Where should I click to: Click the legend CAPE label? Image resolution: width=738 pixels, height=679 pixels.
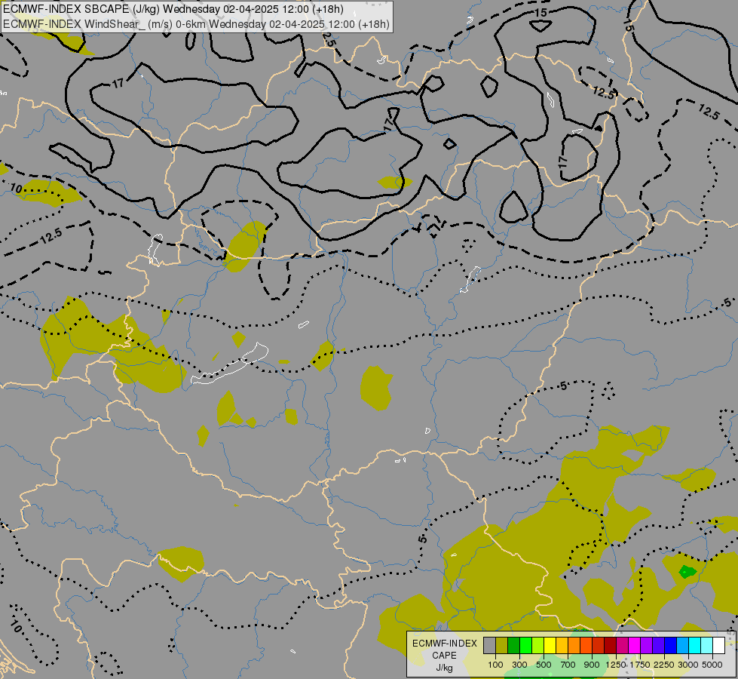(444, 656)
